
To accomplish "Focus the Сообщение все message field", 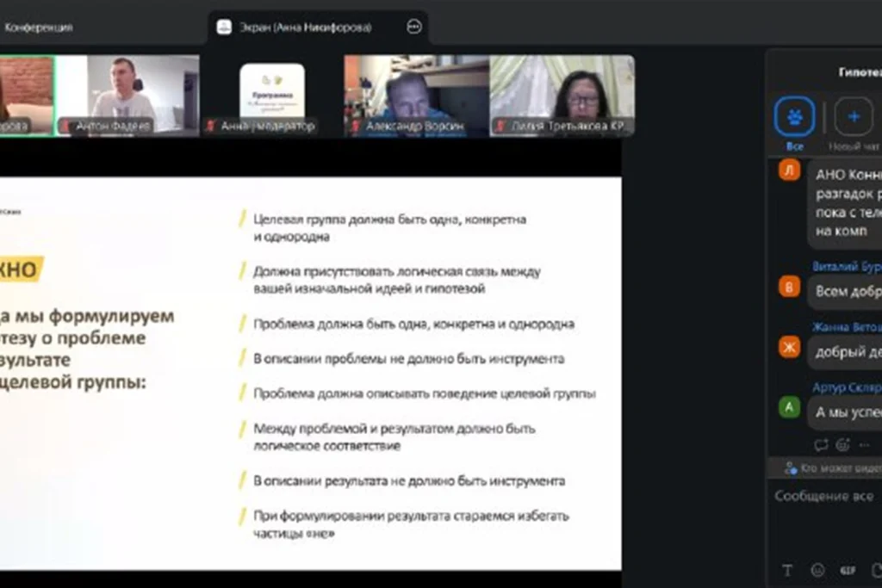I will point(824,497).
